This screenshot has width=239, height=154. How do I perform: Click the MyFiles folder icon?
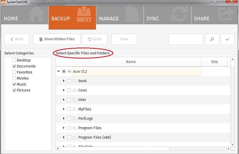(x=74, y=109)
